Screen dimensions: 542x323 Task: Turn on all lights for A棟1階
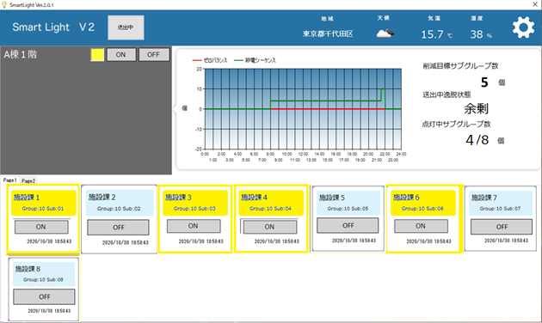[121, 54]
